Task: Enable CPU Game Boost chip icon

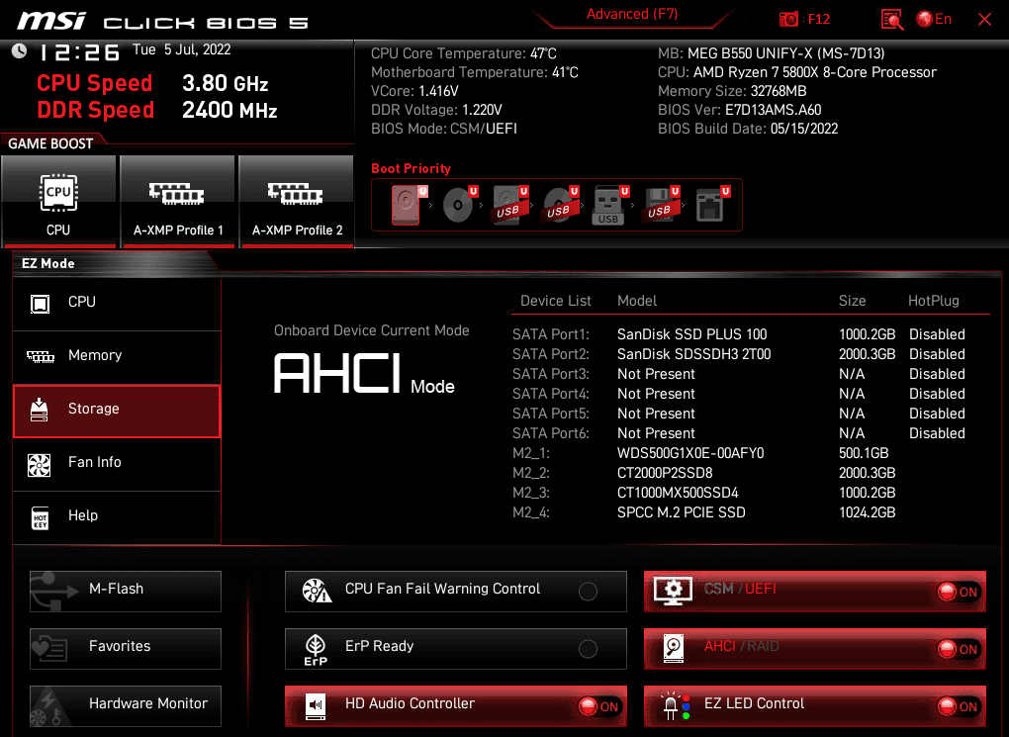Action: [58, 193]
